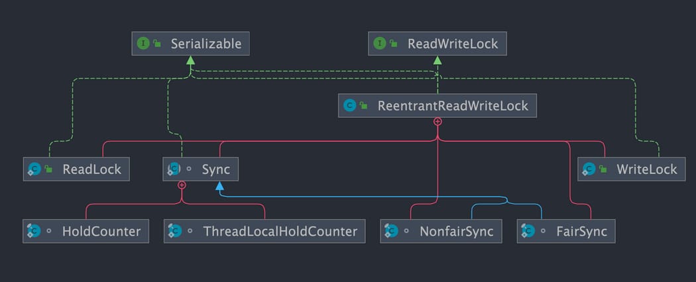The width and height of the screenshot is (696, 282).
Task: Click the Serializable interface icon
Action: (x=143, y=44)
